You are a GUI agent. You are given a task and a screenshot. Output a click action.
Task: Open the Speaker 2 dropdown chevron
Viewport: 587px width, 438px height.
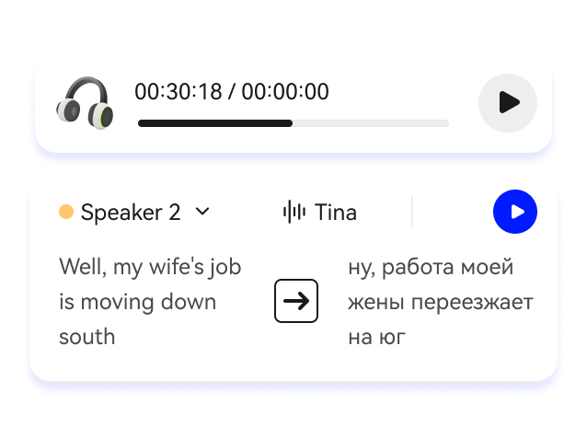click(202, 212)
